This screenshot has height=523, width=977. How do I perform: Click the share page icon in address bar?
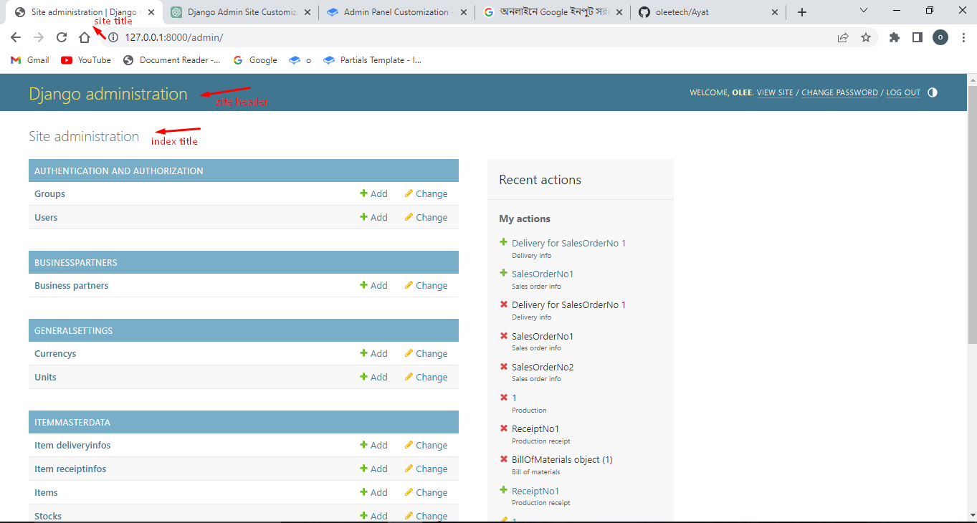click(x=843, y=37)
